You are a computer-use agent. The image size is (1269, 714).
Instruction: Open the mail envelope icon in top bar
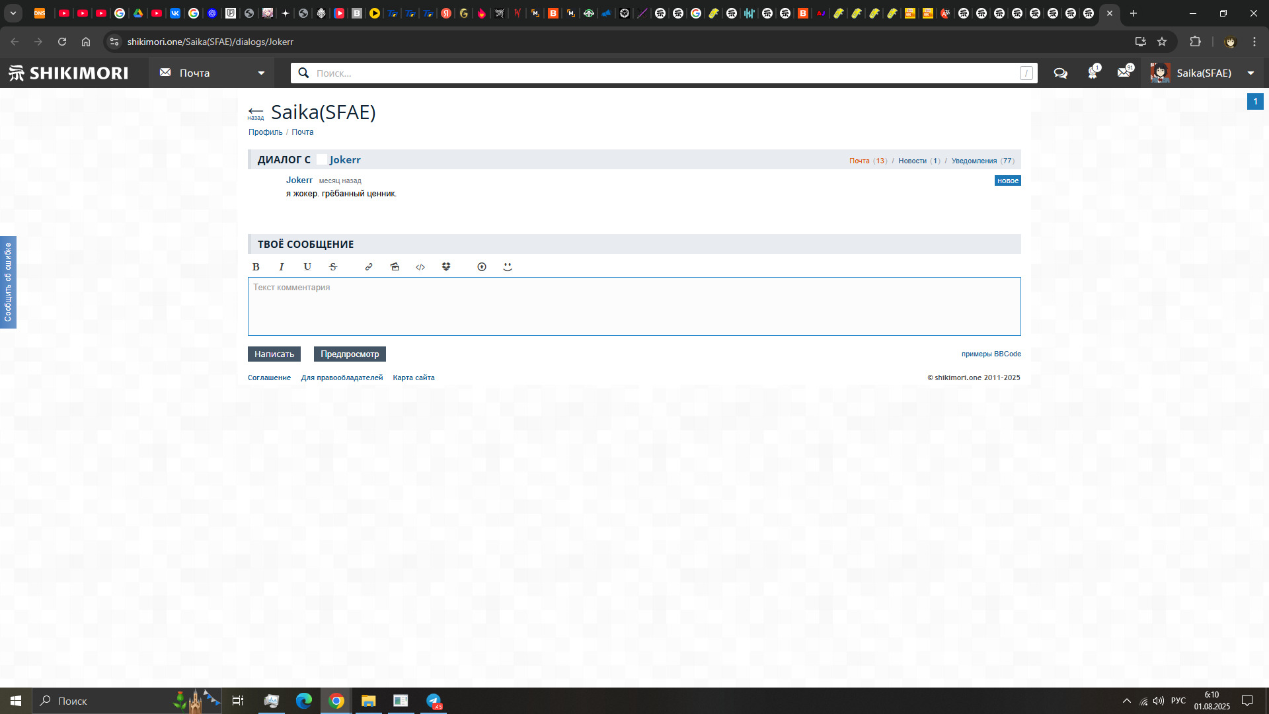pyautogui.click(x=1124, y=73)
